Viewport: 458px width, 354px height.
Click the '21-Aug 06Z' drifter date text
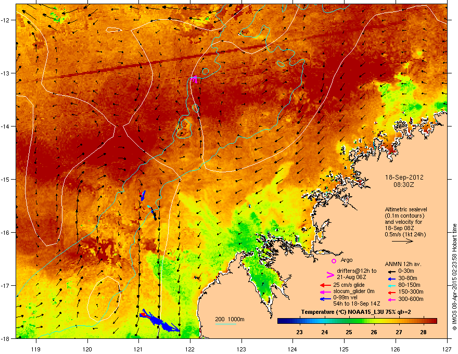coord(351,277)
